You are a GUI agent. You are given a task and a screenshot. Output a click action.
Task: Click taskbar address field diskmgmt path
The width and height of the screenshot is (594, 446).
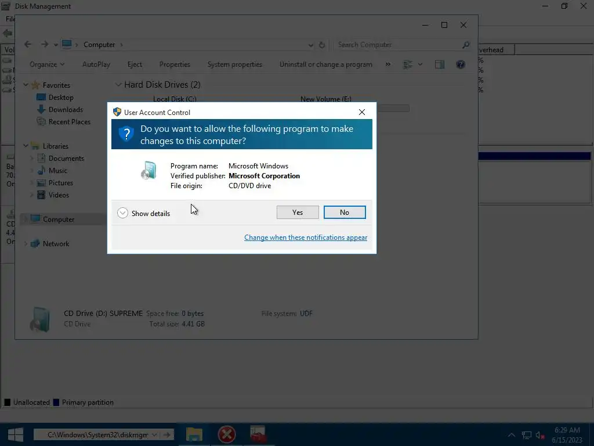(97, 434)
